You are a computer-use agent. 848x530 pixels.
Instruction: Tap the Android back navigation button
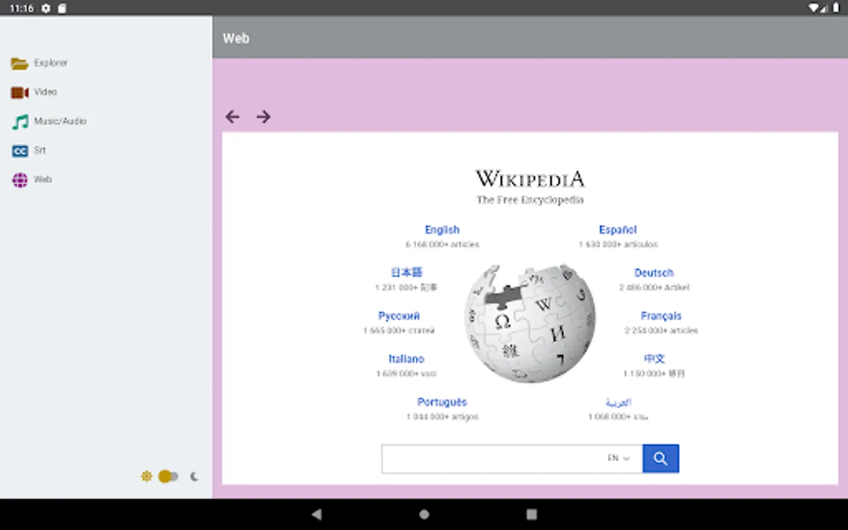point(317,514)
